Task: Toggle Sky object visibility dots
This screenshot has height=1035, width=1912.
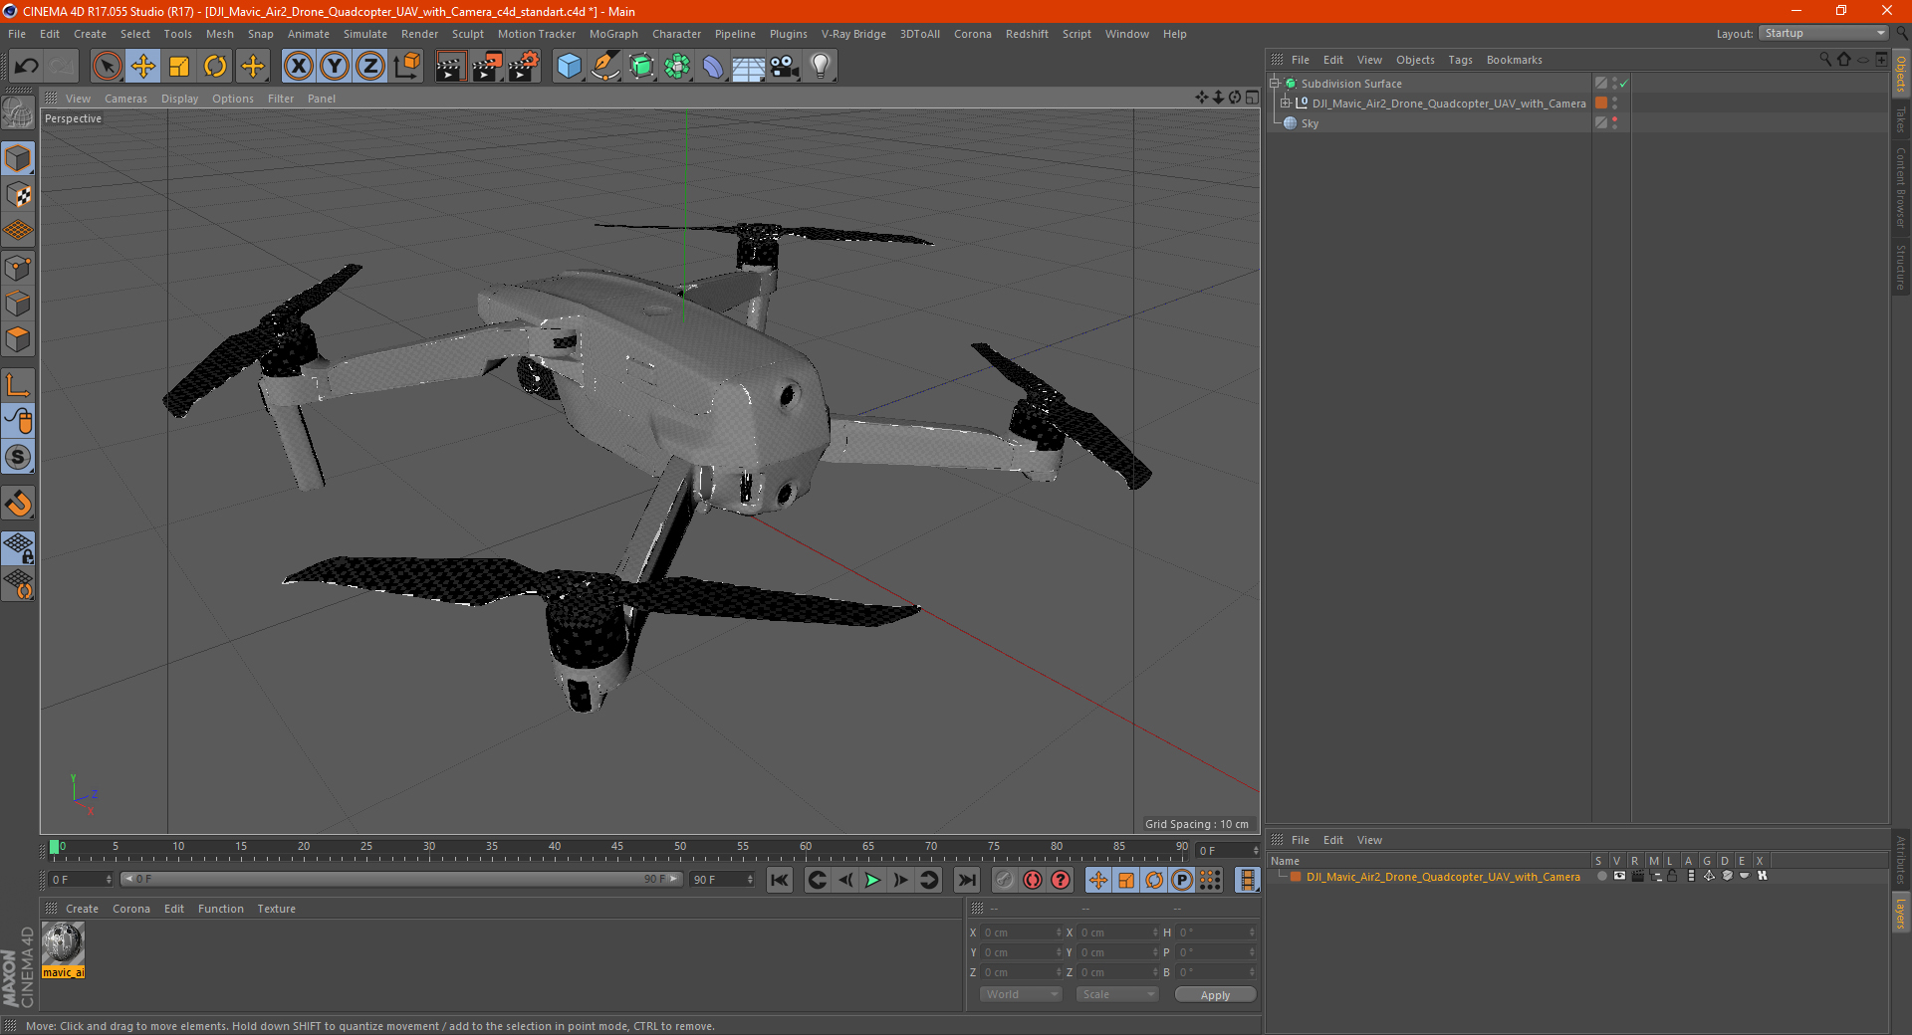Action: pyautogui.click(x=1614, y=123)
